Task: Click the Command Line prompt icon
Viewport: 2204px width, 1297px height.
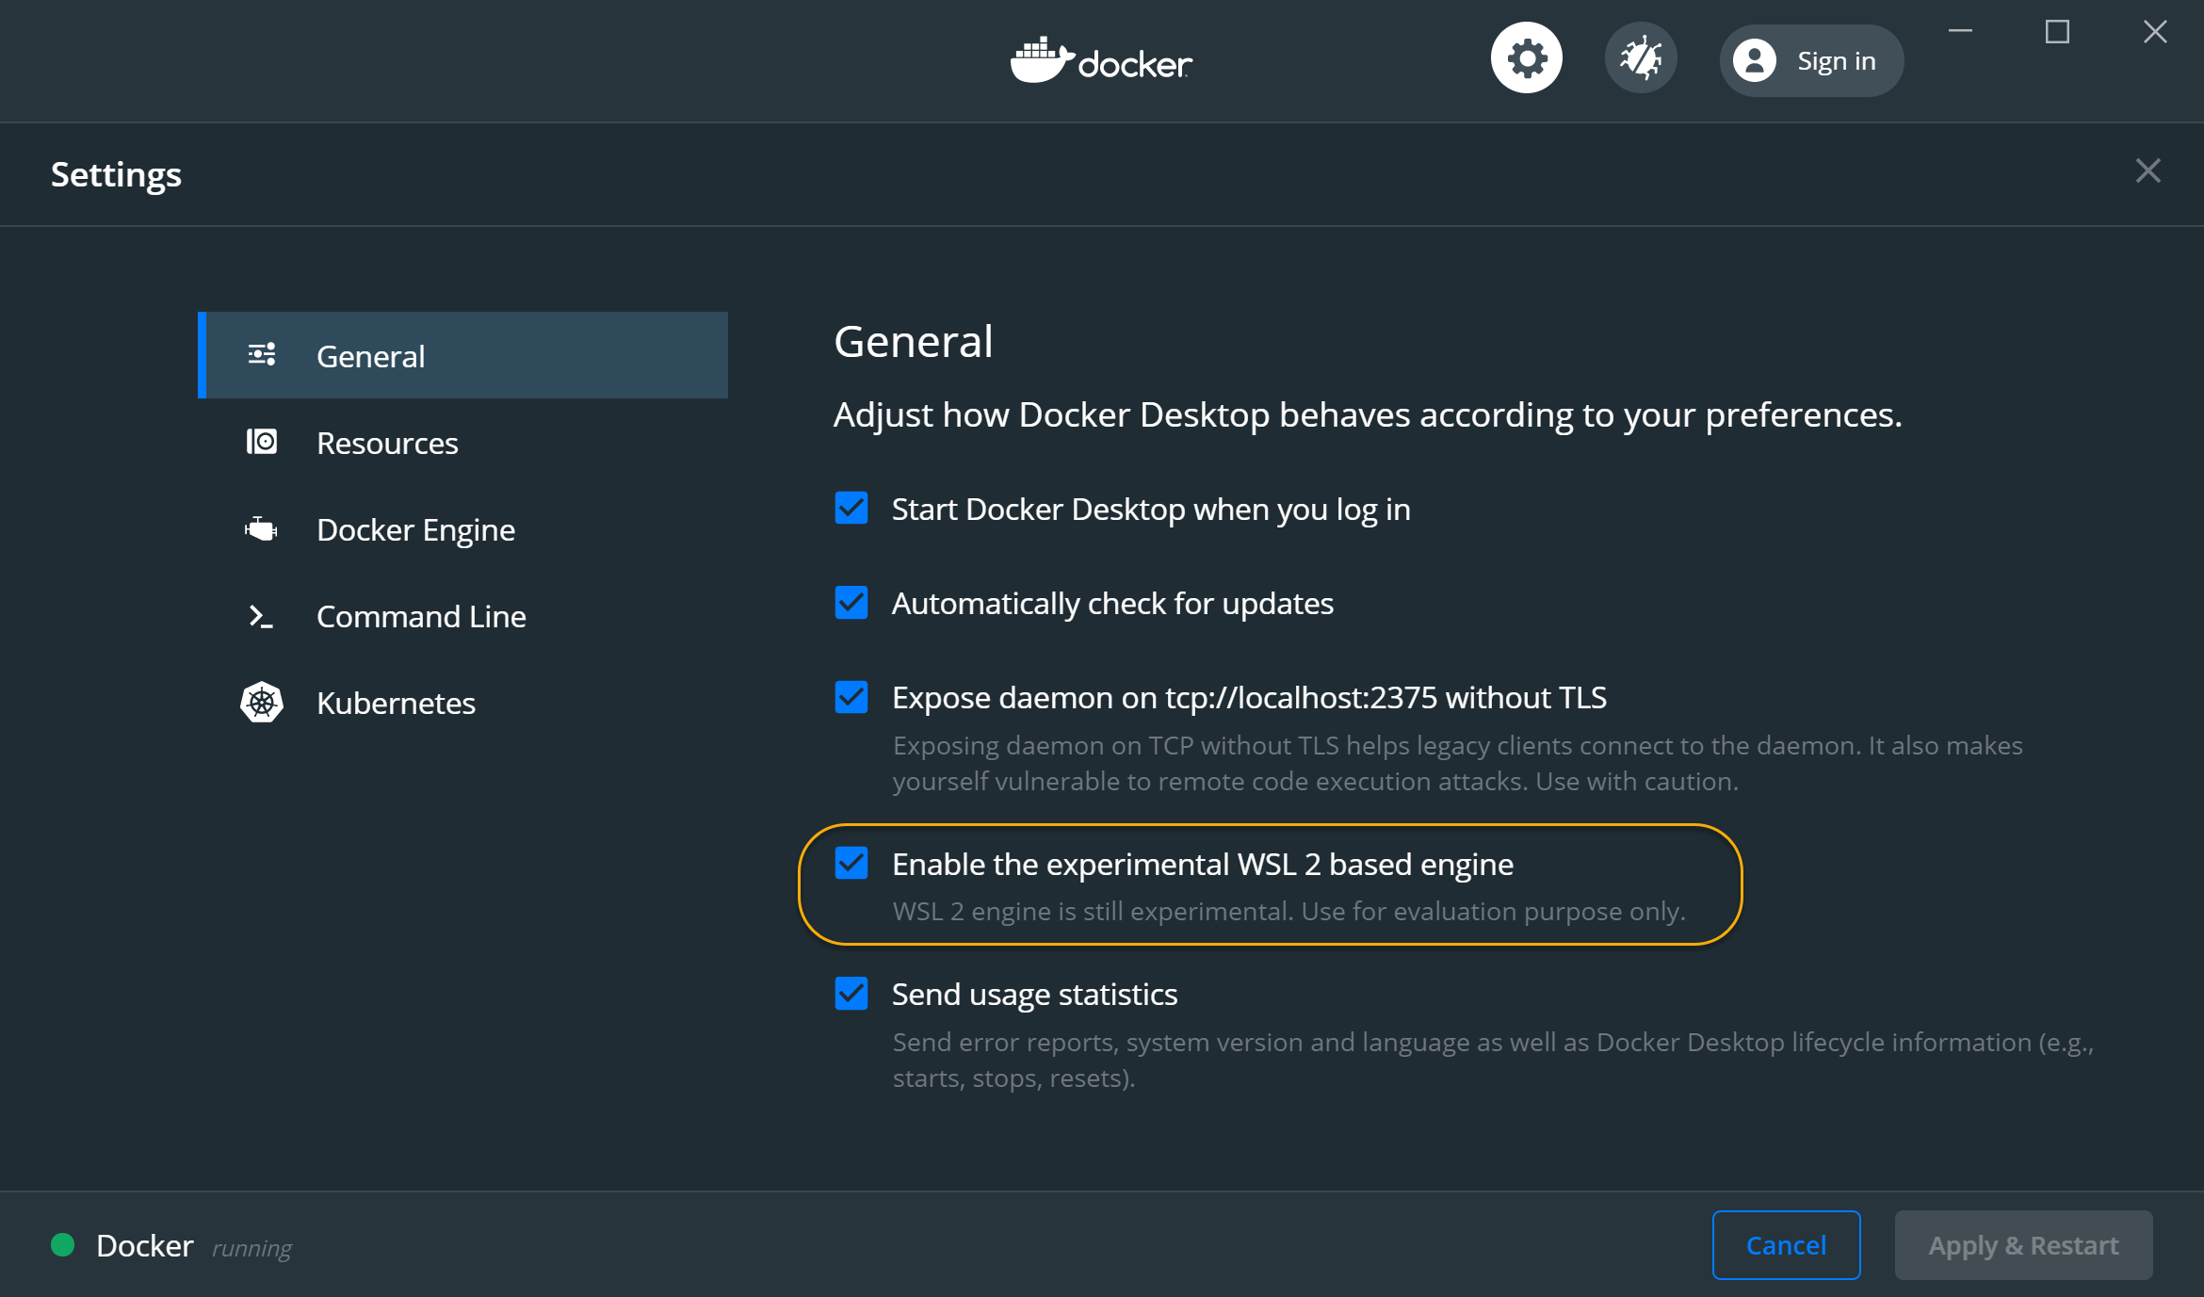Action: [261, 616]
